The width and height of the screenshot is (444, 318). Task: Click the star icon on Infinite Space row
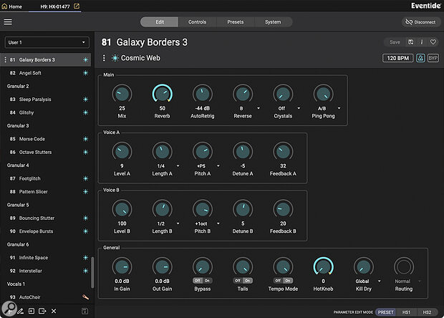point(85,257)
